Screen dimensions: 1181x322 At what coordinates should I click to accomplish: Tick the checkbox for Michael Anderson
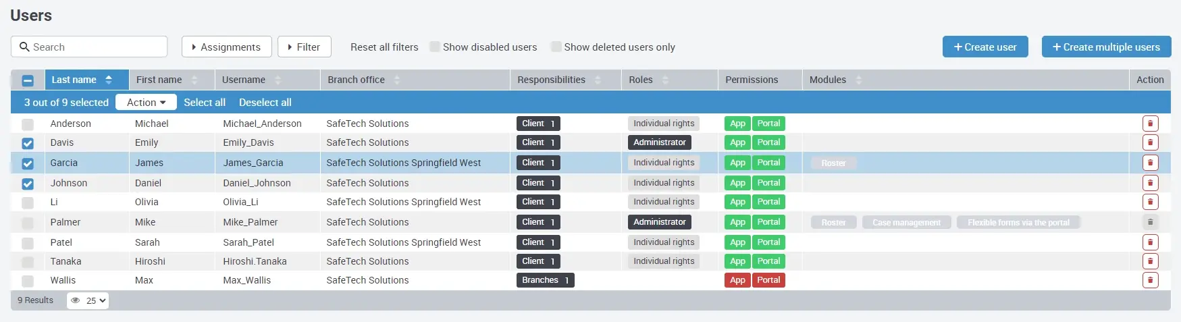[x=28, y=124]
